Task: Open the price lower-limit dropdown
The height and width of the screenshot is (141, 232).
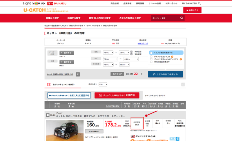Action: tap(108, 52)
